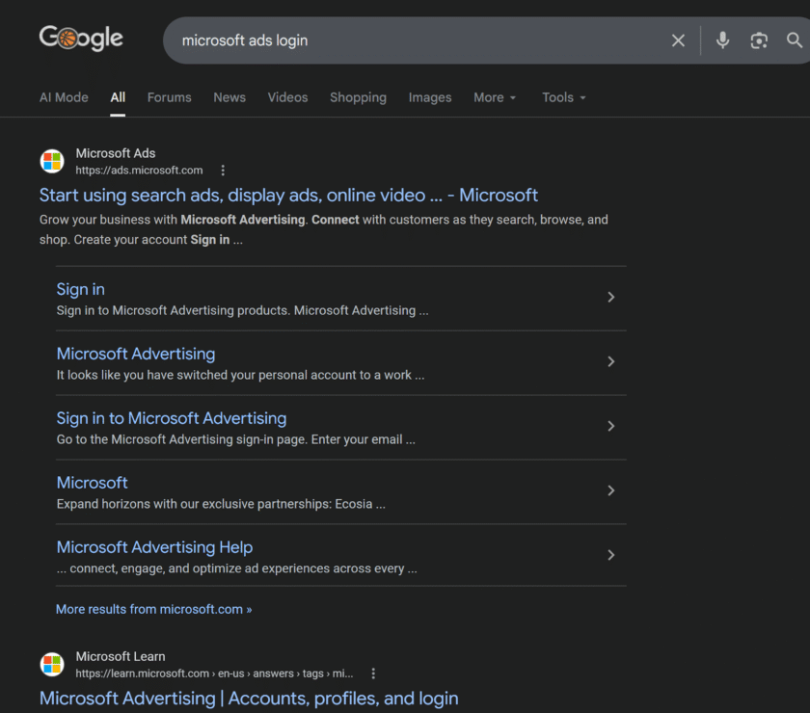
Task: Click 'Sign in to Microsoft Advertising products' description
Action: 242,310
